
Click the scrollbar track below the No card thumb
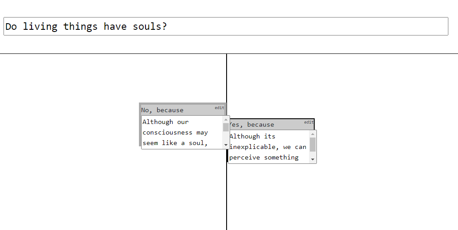(226, 137)
